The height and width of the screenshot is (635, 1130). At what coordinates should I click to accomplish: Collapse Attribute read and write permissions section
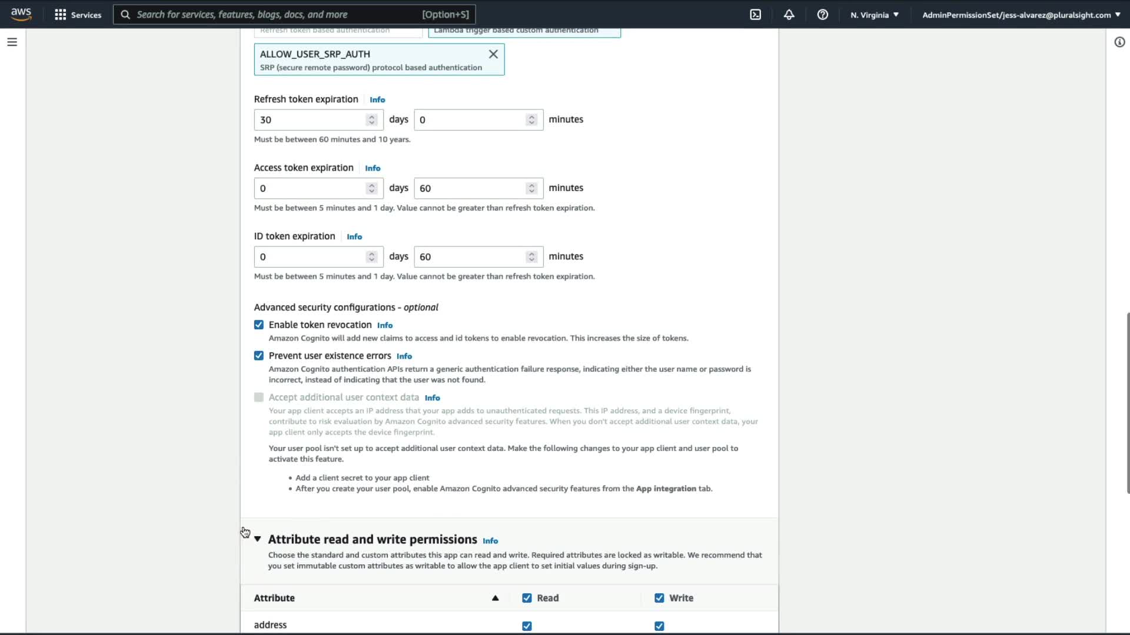(258, 540)
